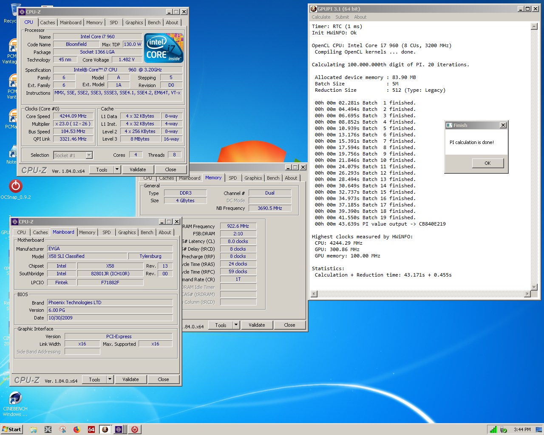Launch CINEBENCH Windows desktop shortcut

[x=15, y=404]
